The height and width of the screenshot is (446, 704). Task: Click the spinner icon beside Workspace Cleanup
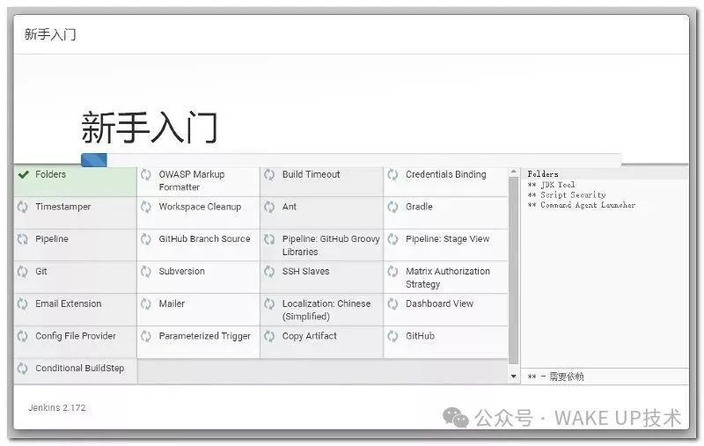146,207
